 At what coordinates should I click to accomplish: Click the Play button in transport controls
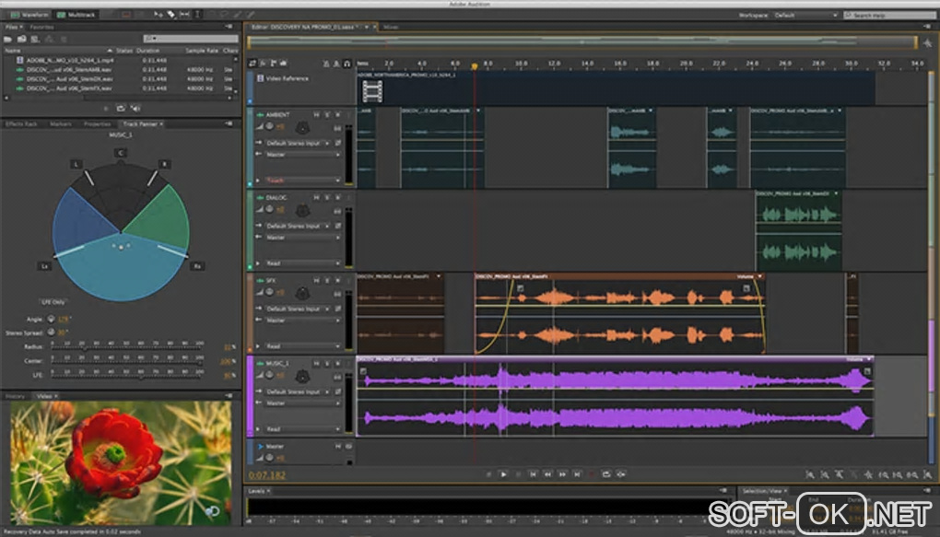(x=503, y=474)
